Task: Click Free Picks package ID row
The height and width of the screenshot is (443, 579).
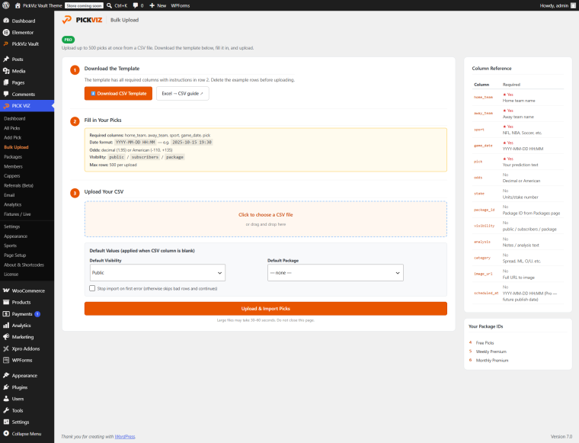Action: tap(518, 343)
